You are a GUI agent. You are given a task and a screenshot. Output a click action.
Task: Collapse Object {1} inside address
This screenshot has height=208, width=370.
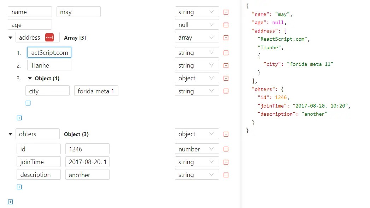coord(30,78)
